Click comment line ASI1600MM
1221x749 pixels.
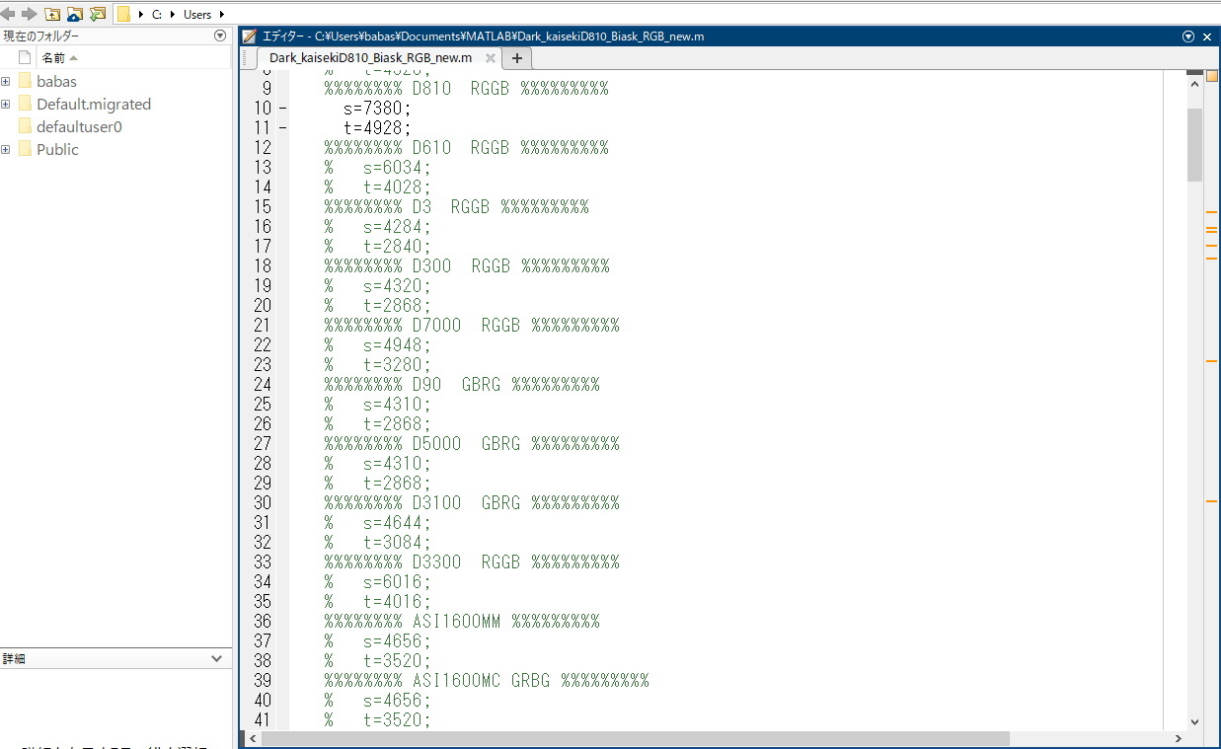pyautogui.click(x=462, y=622)
